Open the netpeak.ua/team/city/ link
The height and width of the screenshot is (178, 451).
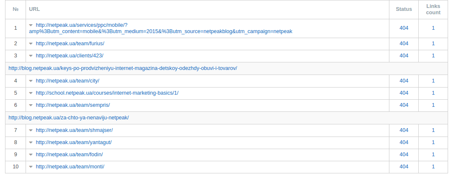pyautogui.click(x=67, y=81)
